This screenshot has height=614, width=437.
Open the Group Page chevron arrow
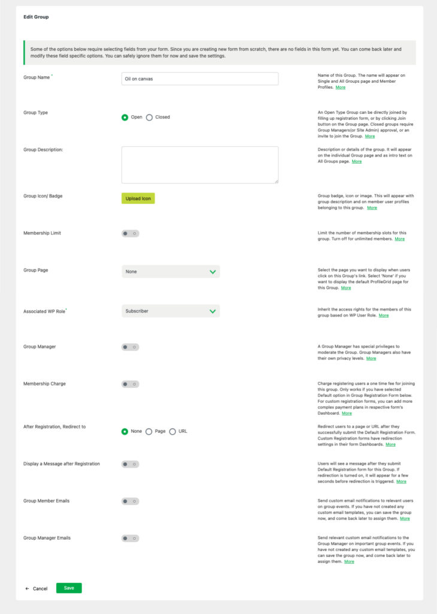pos(213,271)
